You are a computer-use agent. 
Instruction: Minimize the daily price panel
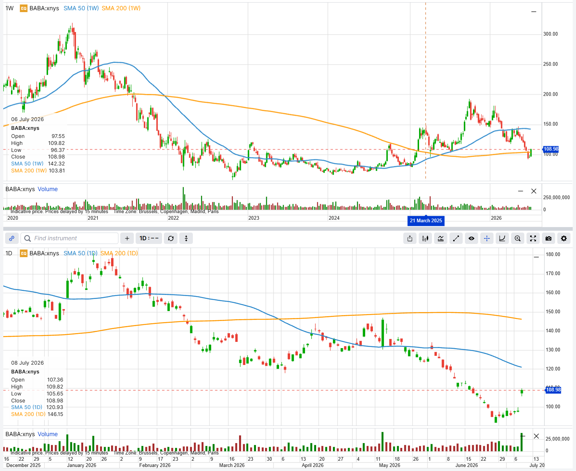536,257
